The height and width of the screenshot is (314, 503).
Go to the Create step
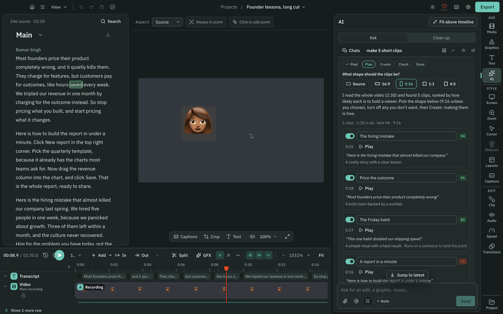click(385, 64)
